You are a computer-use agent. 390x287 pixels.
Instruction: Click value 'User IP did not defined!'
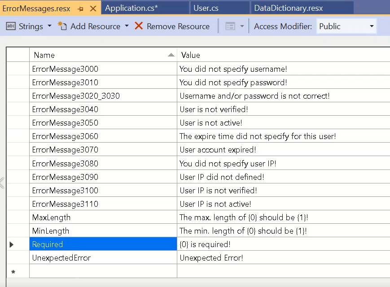click(x=222, y=177)
